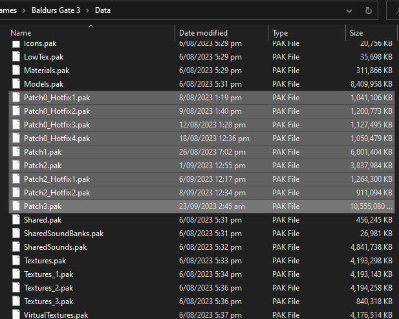
Task: Sort files by Size column
Action: [371, 33]
